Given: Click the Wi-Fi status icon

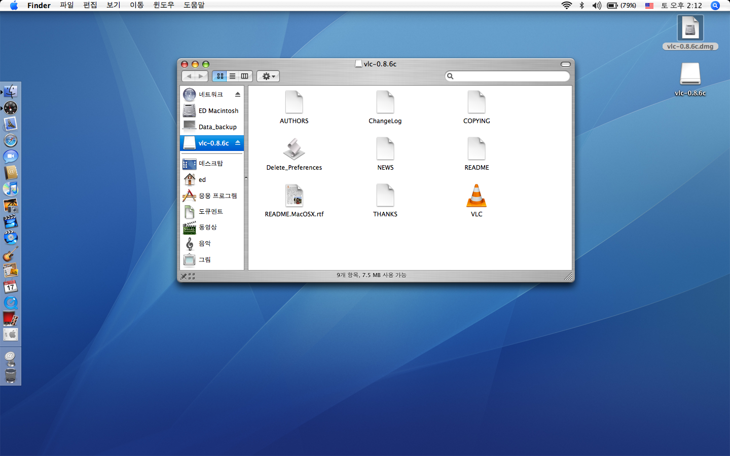Looking at the screenshot, I should point(567,6).
